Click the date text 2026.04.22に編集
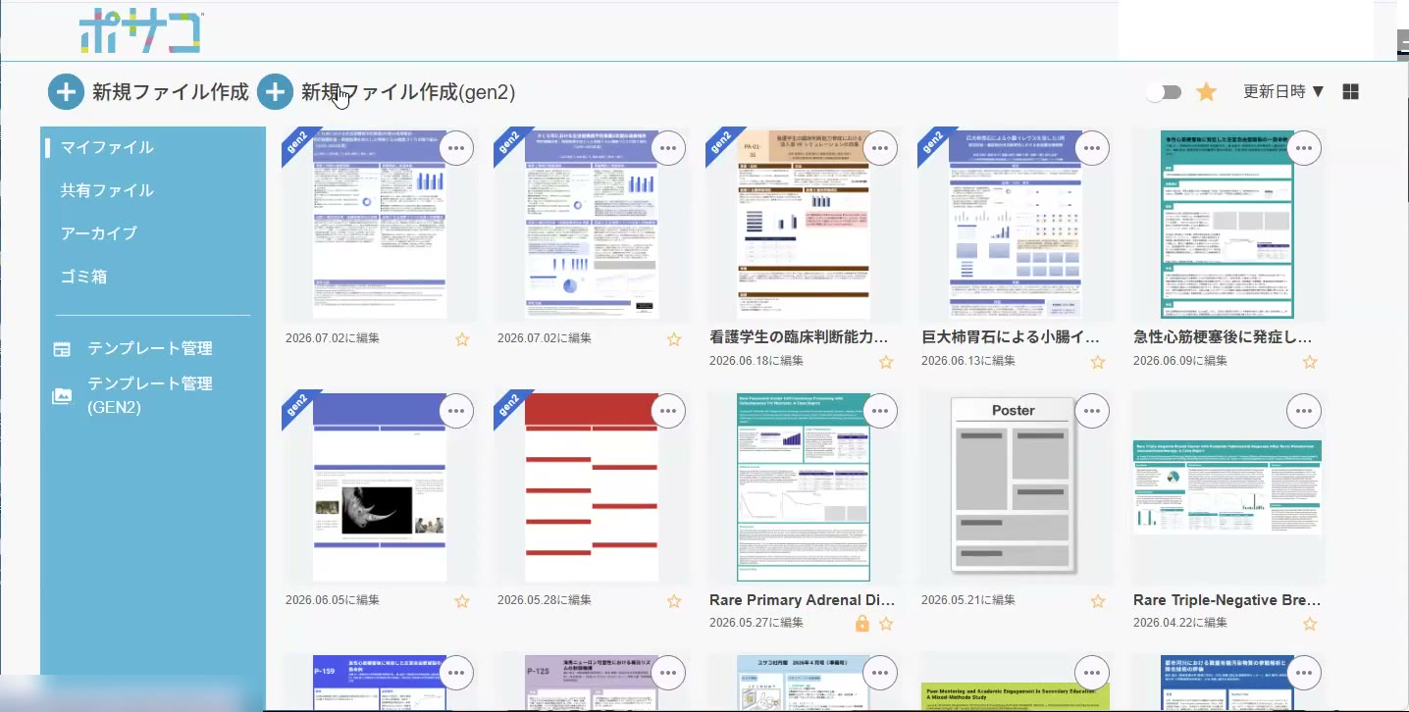 (1180, 623)
